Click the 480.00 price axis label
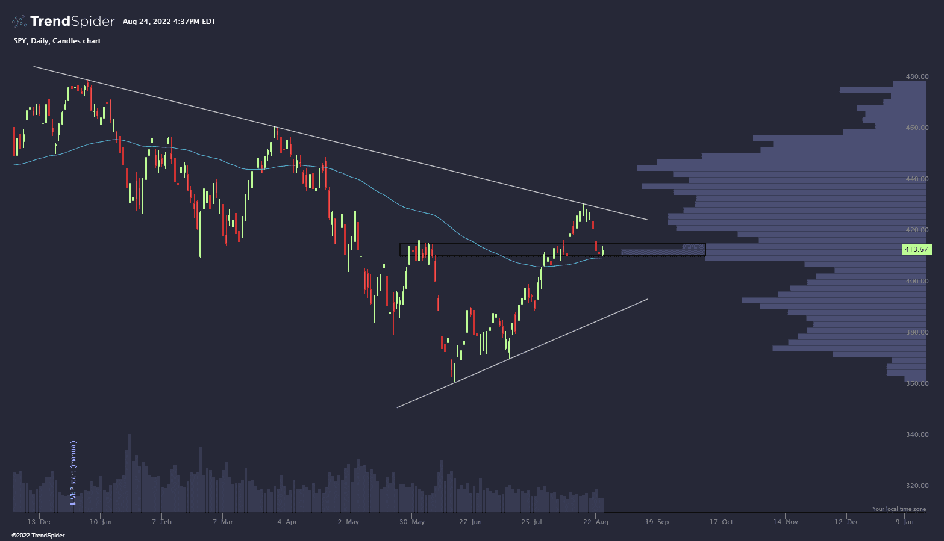The image size is (944, 541). point(917,76)
